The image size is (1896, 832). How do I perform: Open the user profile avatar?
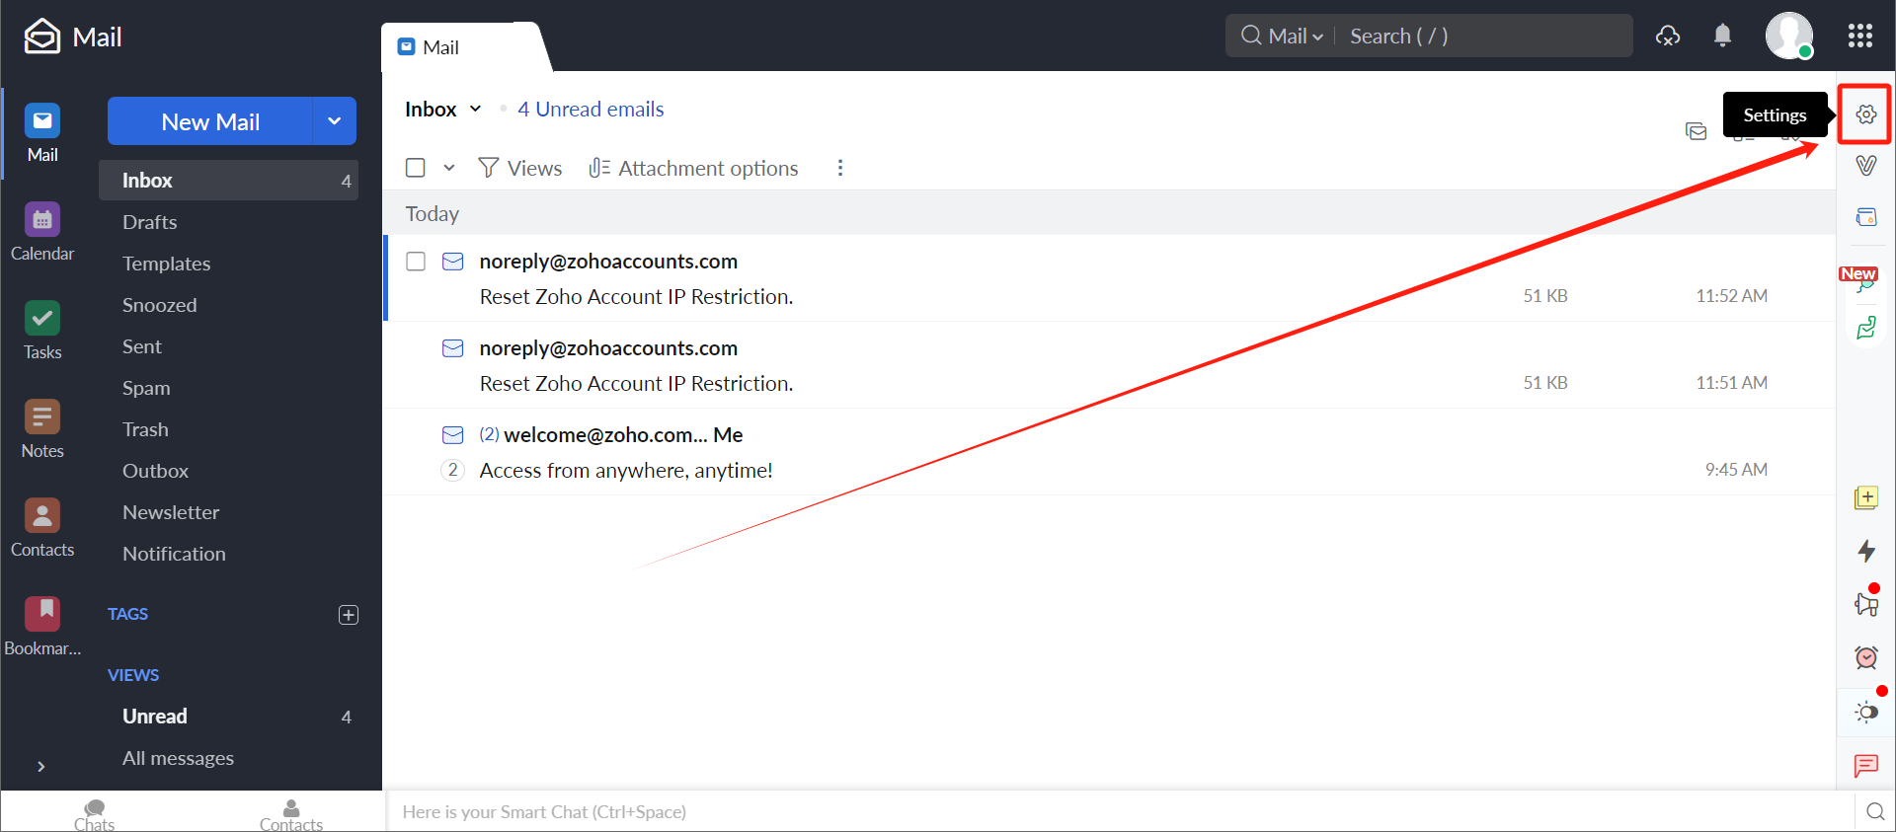coord(1789,36)
